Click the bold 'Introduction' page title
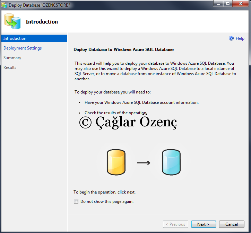Screen dimensions: 251x233 click(42, 22)
